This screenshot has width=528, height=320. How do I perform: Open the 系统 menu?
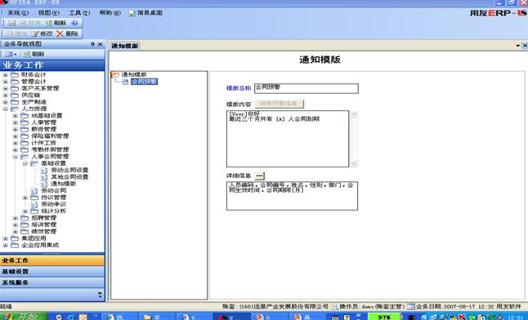click(x=18, y=13)
